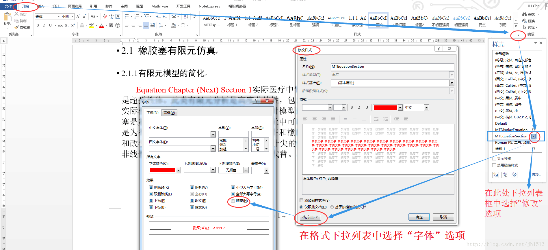Open the 格式 dropdown button
Image resolution: width=548 pixels, height=250 pixels.
click(310, 217)
